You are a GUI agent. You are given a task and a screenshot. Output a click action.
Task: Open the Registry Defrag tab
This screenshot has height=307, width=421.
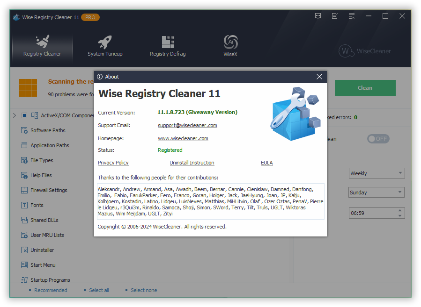(x=168, y=46)
